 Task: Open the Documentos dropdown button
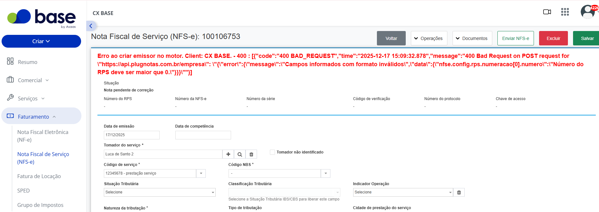tap(472, 38)
